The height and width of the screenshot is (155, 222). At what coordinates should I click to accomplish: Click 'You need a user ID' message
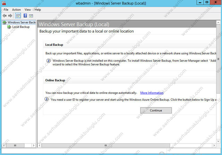(134, 100)
